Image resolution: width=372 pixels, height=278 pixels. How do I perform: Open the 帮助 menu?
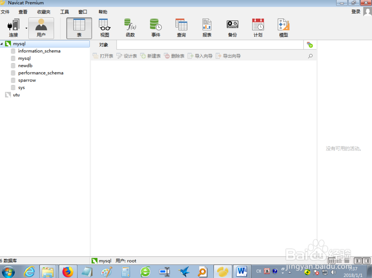point(103,12)
